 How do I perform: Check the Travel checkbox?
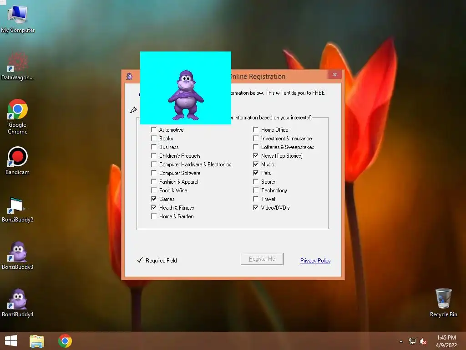256,199
